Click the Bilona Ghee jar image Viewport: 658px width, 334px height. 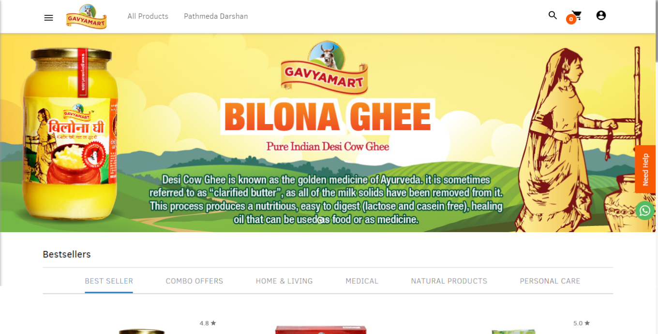point(70,134)
